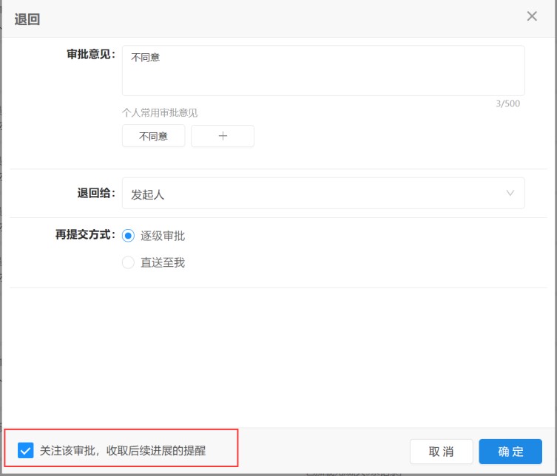Focus the 审批意见 text area
This screenshot has height=476, width=557.
click(323, 71)
